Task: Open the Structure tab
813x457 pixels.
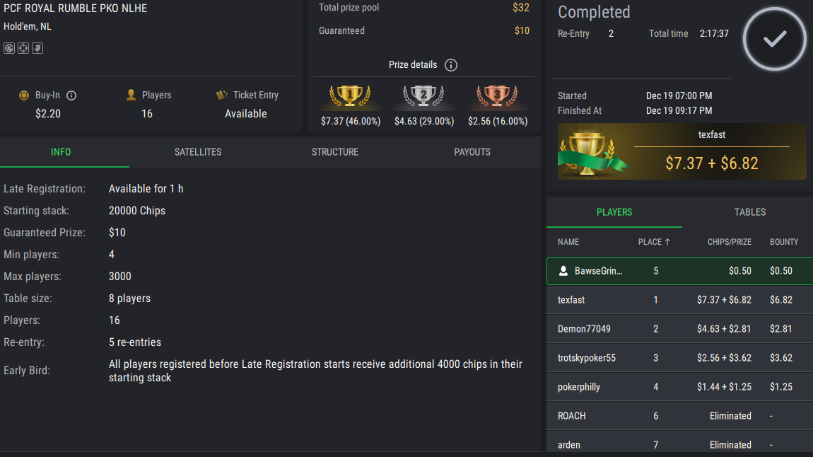Action: pyautogui.click(x=335, y=152)
